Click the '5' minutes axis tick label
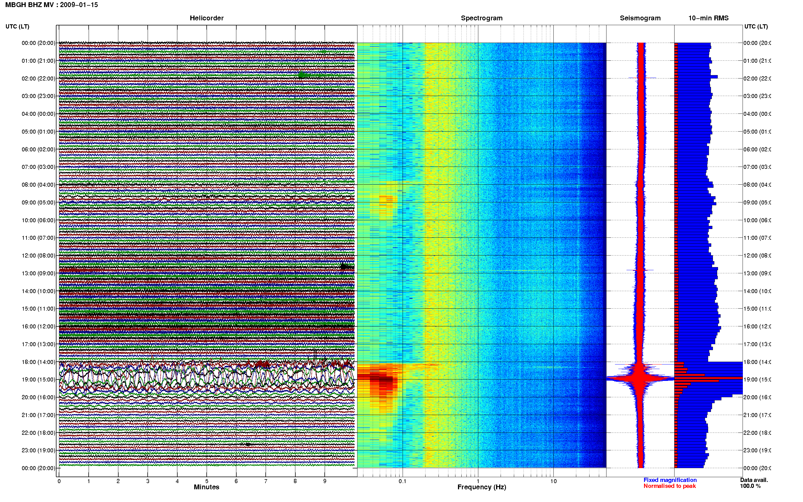803x502 pixels. [x=206, y=481]
